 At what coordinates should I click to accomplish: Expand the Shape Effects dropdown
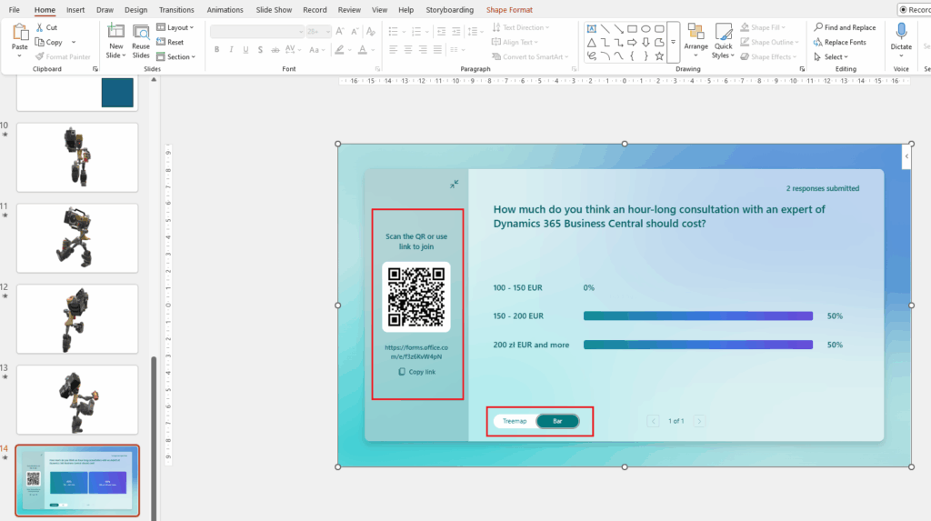coord(795,57)
